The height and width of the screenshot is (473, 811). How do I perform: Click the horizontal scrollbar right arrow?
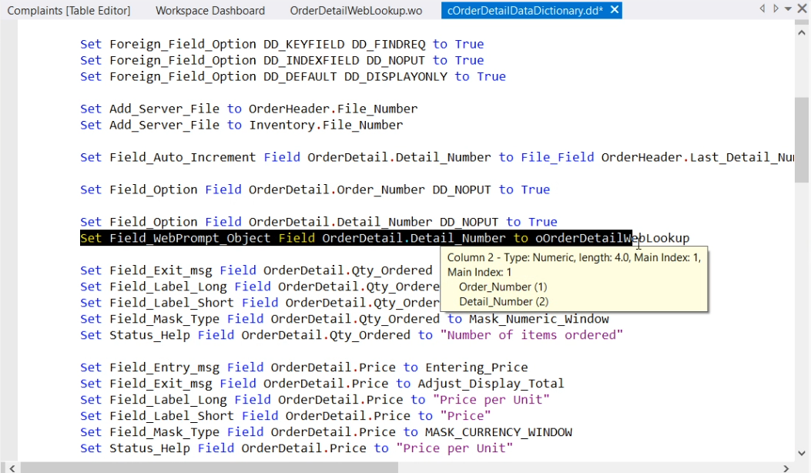point(786,467)
